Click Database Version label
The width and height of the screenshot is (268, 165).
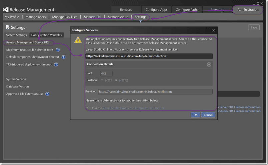tap(18, 86)
